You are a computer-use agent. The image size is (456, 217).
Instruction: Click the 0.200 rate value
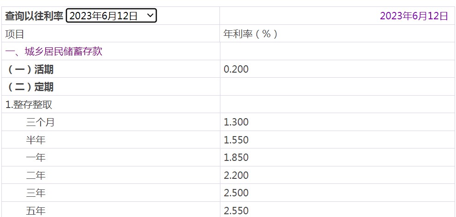[236, 69]
